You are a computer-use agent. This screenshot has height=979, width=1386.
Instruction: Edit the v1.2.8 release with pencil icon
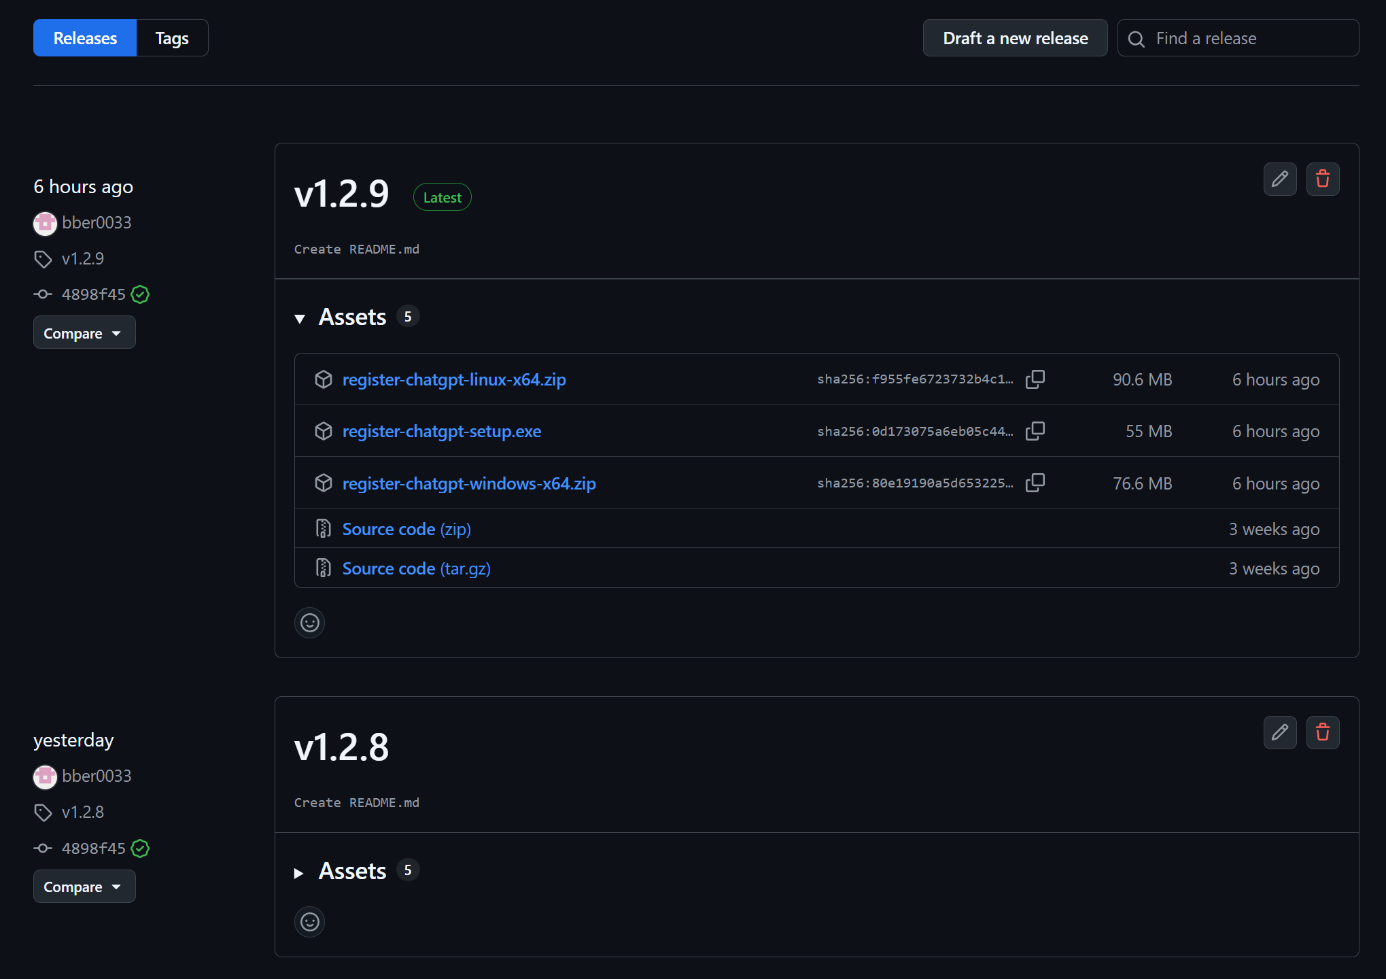point(1280,733)
